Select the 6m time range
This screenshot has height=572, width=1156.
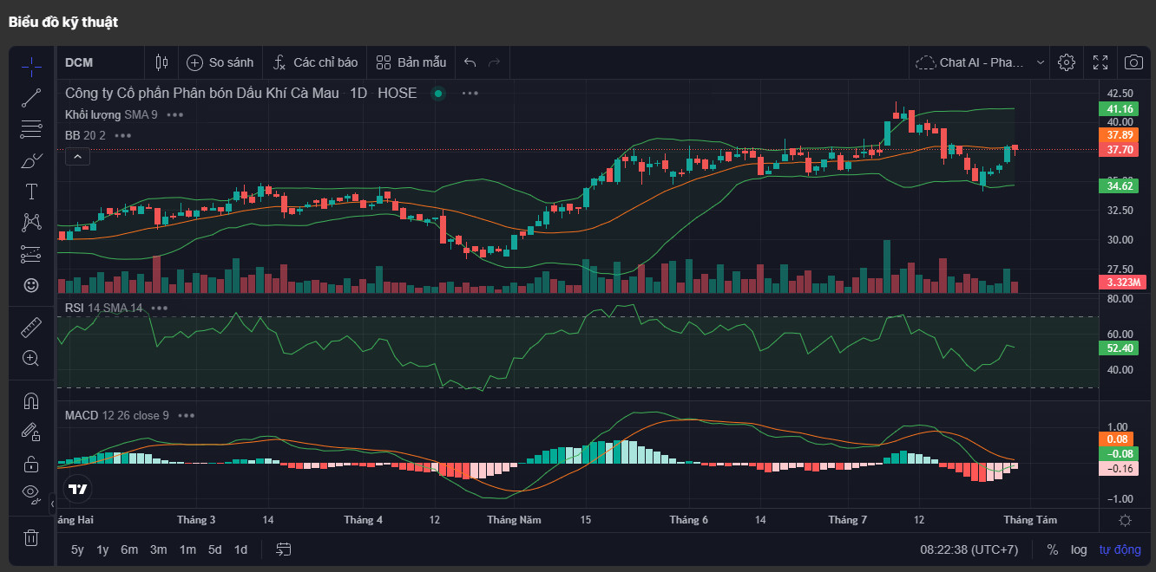click(x=129, y=549)
